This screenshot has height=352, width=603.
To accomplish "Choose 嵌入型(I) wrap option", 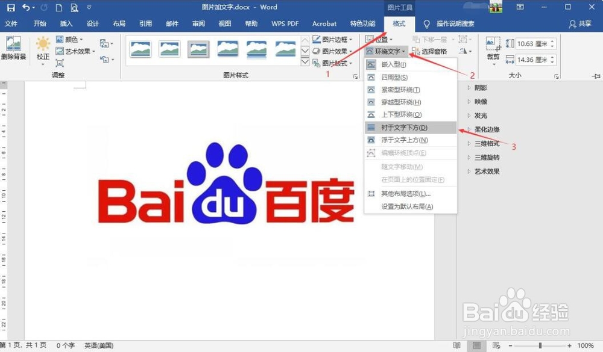I will tap(410, 64).
